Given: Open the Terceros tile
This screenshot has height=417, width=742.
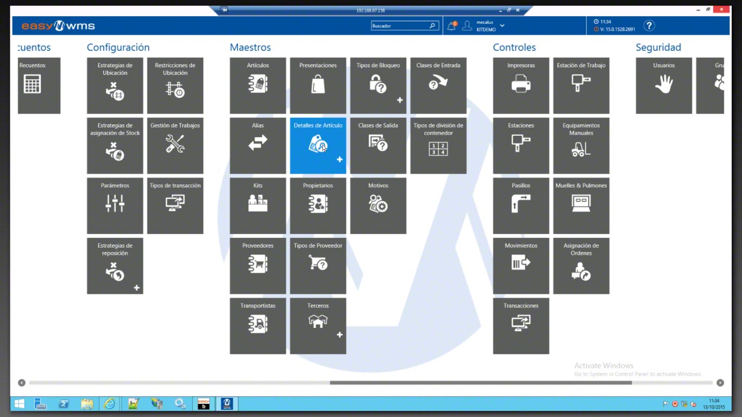Looking at the screenshot, I should tap(318, 326).
